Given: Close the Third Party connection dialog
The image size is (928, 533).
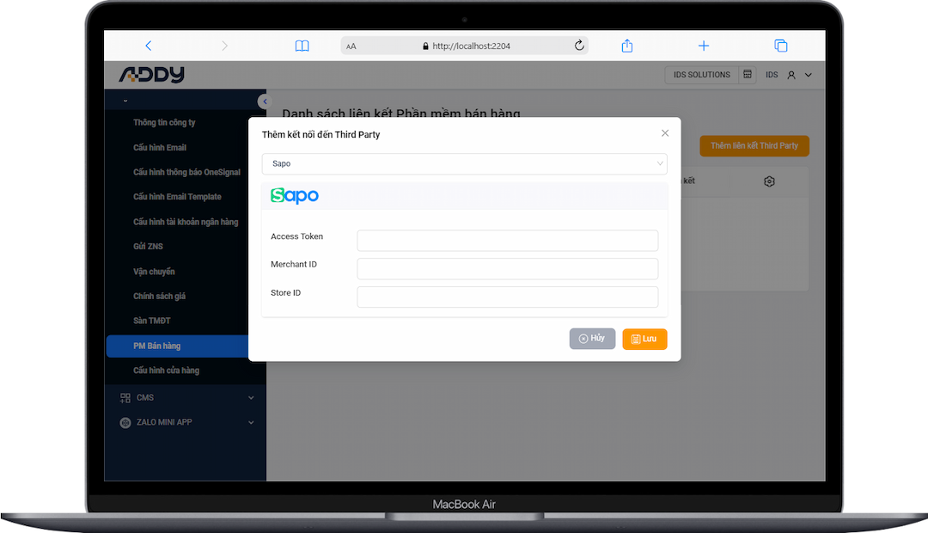Looking at the screenshot, I should coord(665,133).
